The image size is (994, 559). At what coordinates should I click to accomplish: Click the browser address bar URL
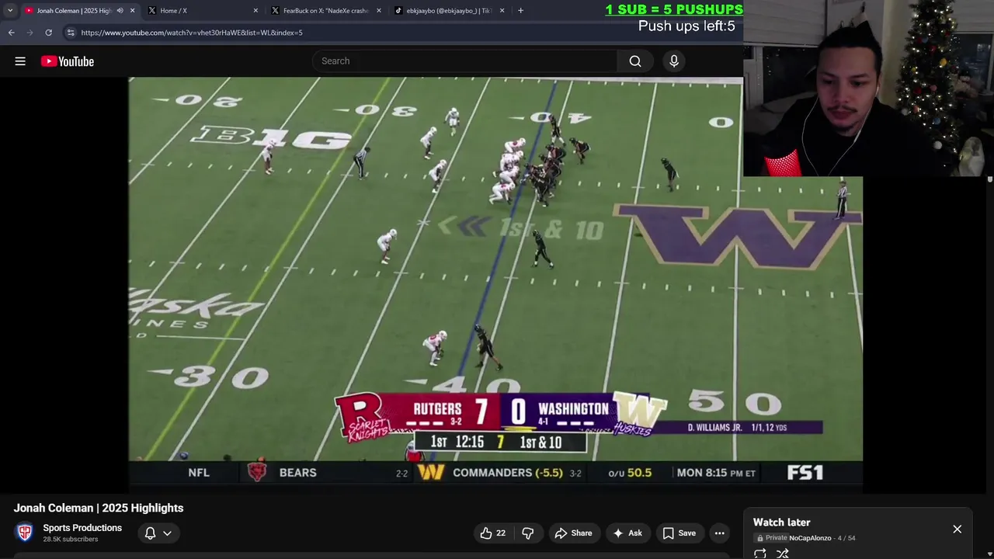192,33
